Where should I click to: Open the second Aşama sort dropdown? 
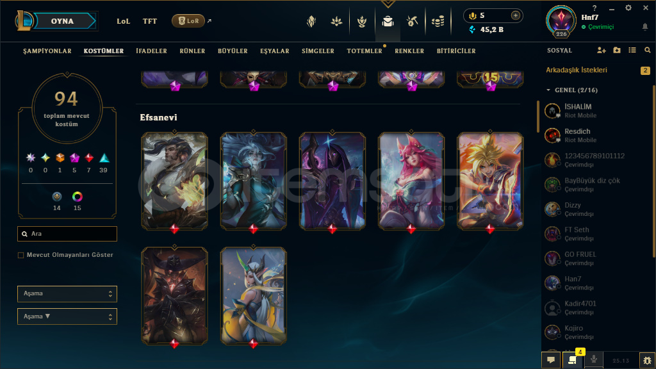[67, 316]
